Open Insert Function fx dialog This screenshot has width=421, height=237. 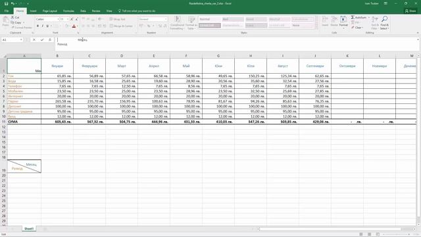50,39
